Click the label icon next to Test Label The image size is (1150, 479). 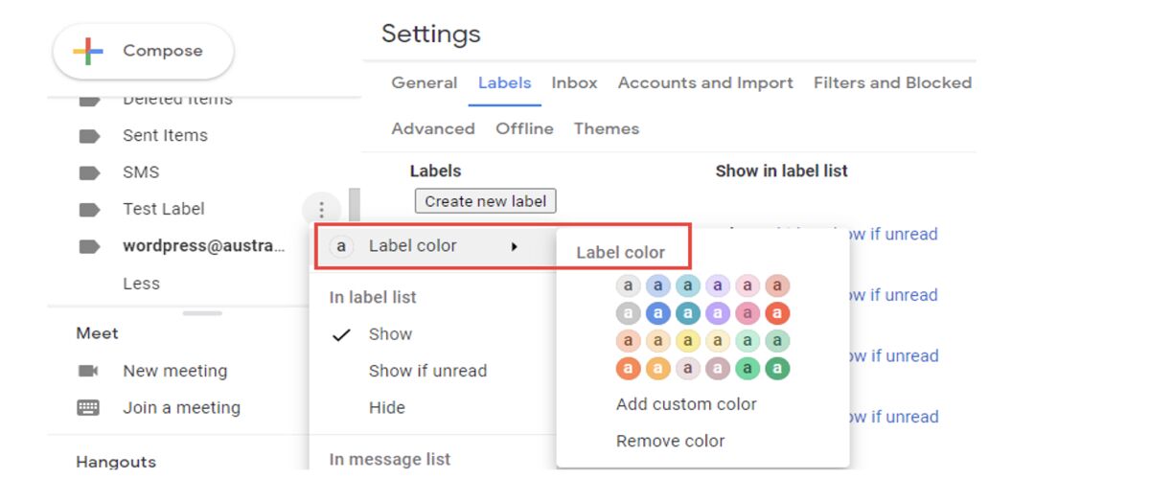[89, 210]
